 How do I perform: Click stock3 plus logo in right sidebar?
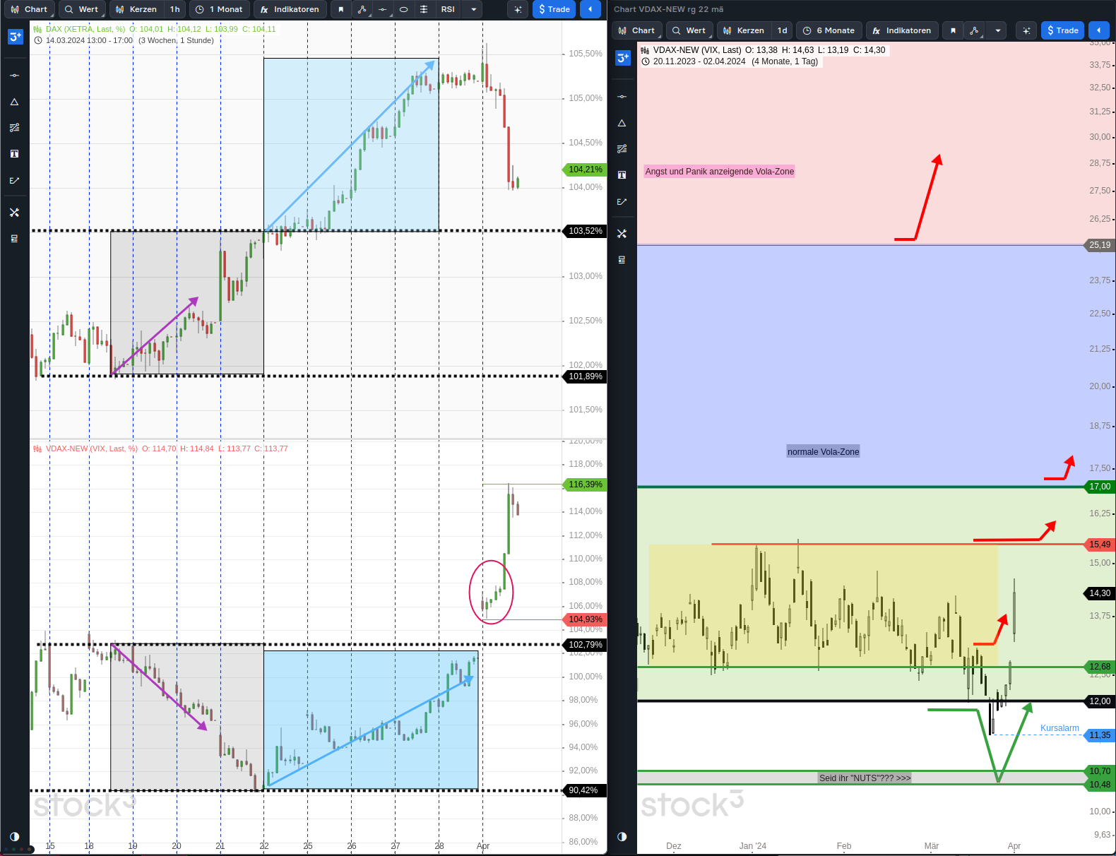[x=622, y=58]
